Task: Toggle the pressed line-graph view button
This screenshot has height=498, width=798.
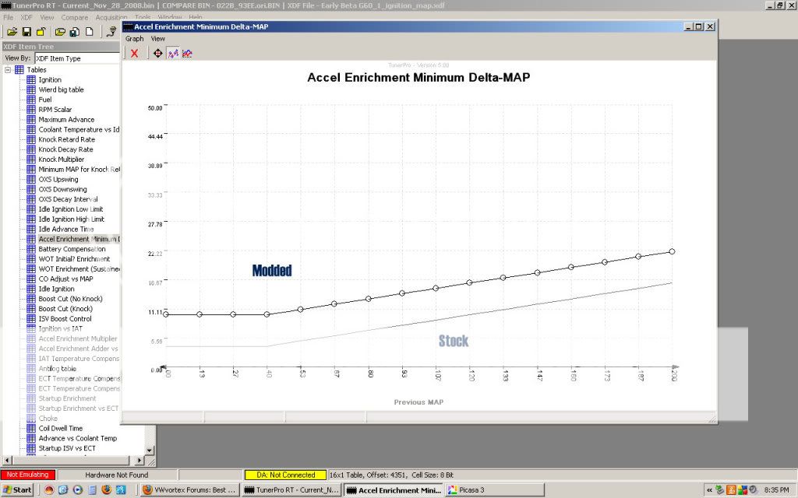Action: (x=173, y=53)
